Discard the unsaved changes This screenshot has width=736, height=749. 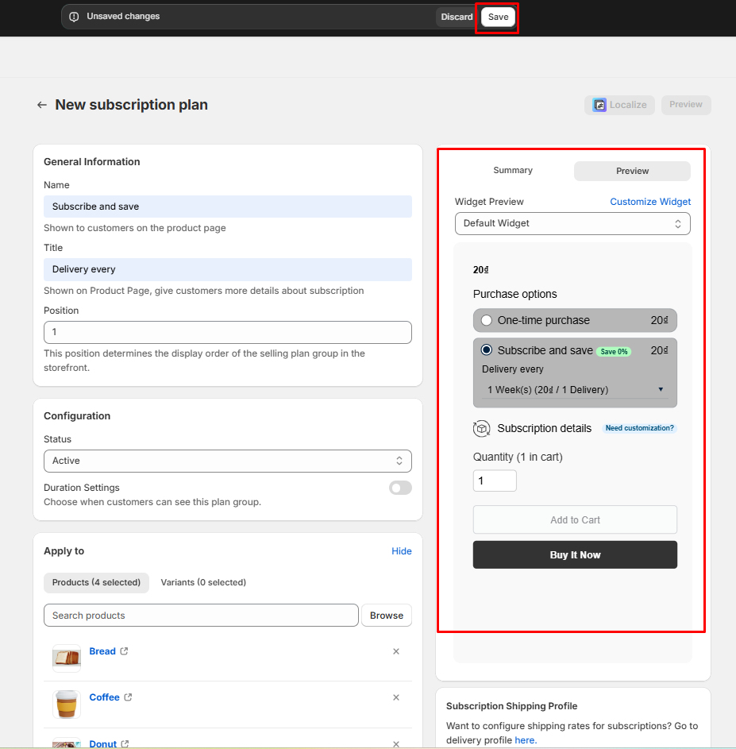point(457,17)
